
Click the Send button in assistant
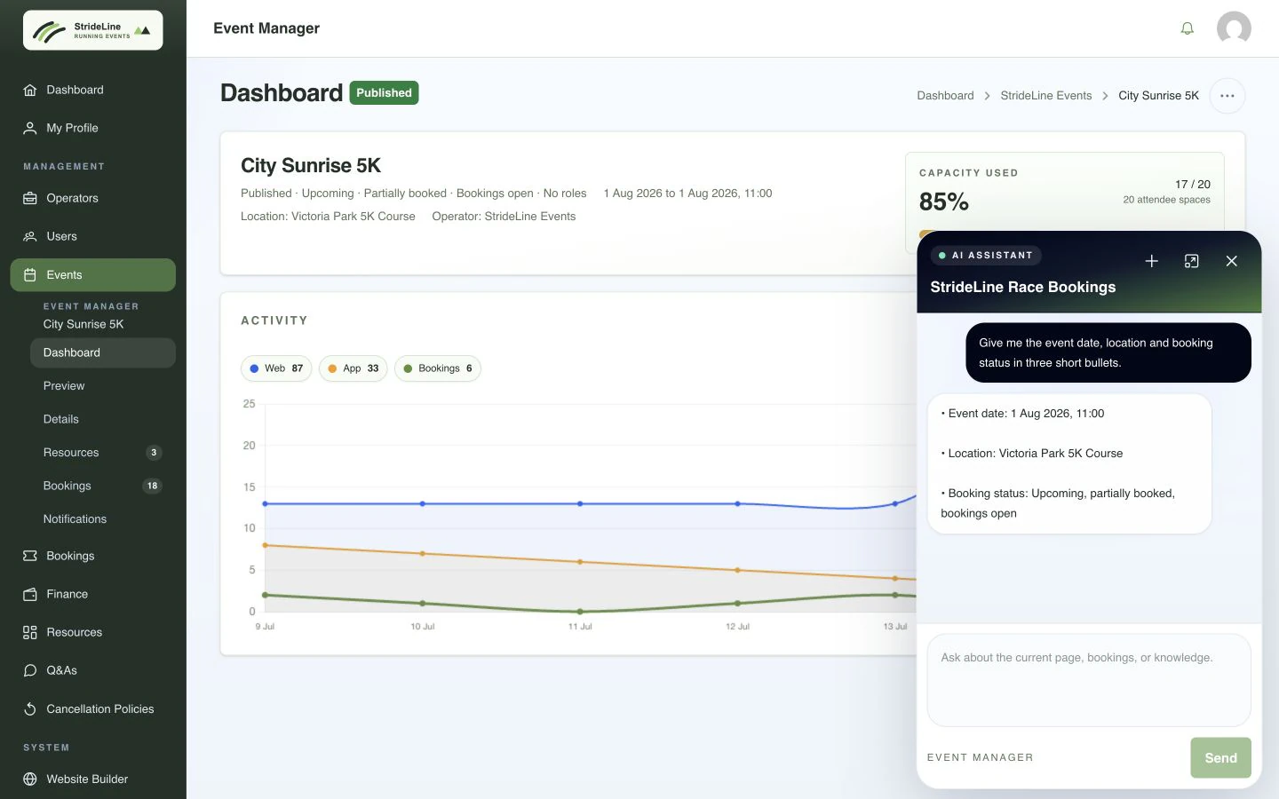(x=1220, y=758)
